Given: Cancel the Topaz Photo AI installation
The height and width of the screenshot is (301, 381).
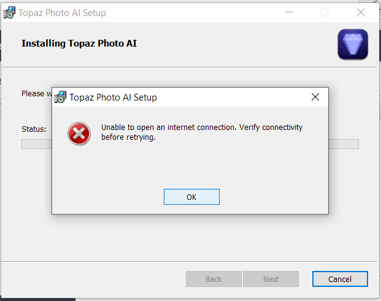Looking at the screenshot, I should pyautogui.click(x=340, y=279).
